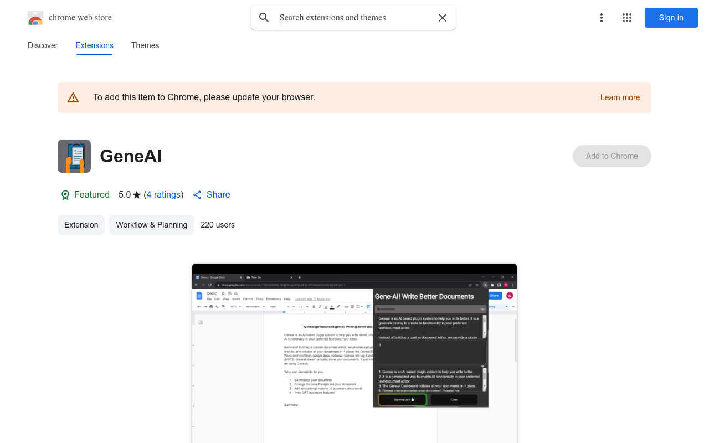This screenshot has width=709, height=443.
Task: Click the Add to Chrome button
Action: [612, 156]
